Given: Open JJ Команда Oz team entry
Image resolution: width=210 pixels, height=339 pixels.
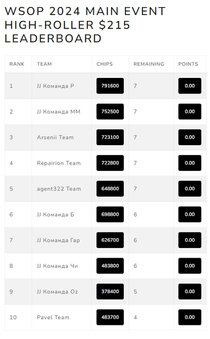Looking at the screenshot, I should tap(57, 292).
